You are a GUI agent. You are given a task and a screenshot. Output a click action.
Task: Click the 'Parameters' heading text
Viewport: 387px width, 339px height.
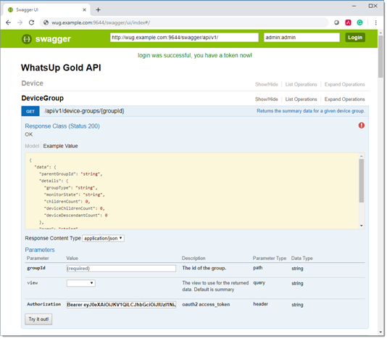tap(40, 250)
